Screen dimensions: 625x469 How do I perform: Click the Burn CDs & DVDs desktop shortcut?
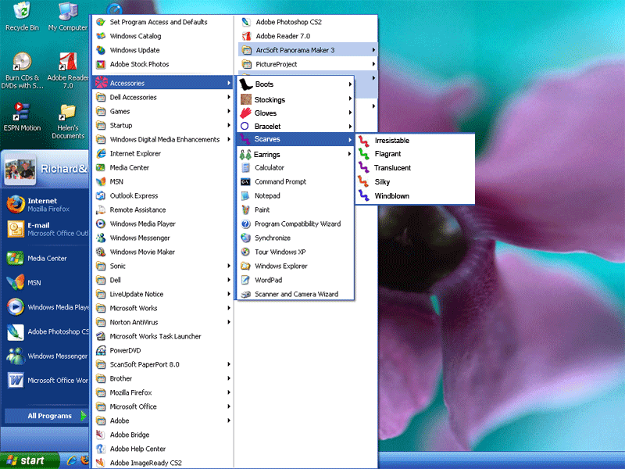coord(22,70)
